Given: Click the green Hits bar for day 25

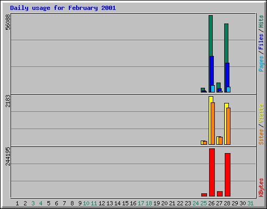Looking at the screenshot, I should pos(203,89).
